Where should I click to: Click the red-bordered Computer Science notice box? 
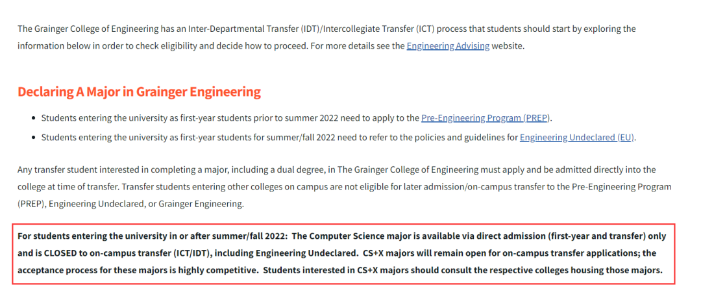point(343,254)
